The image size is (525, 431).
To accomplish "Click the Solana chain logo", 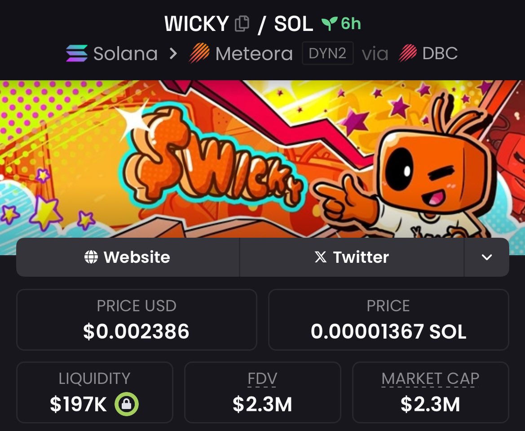I will point(77,53).
